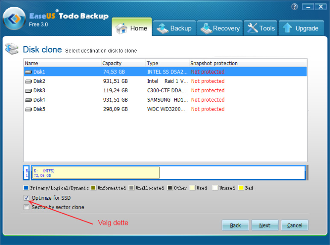Open the Tools tab

[260, 28]
